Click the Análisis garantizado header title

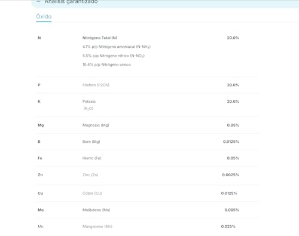tap(71, 2)
